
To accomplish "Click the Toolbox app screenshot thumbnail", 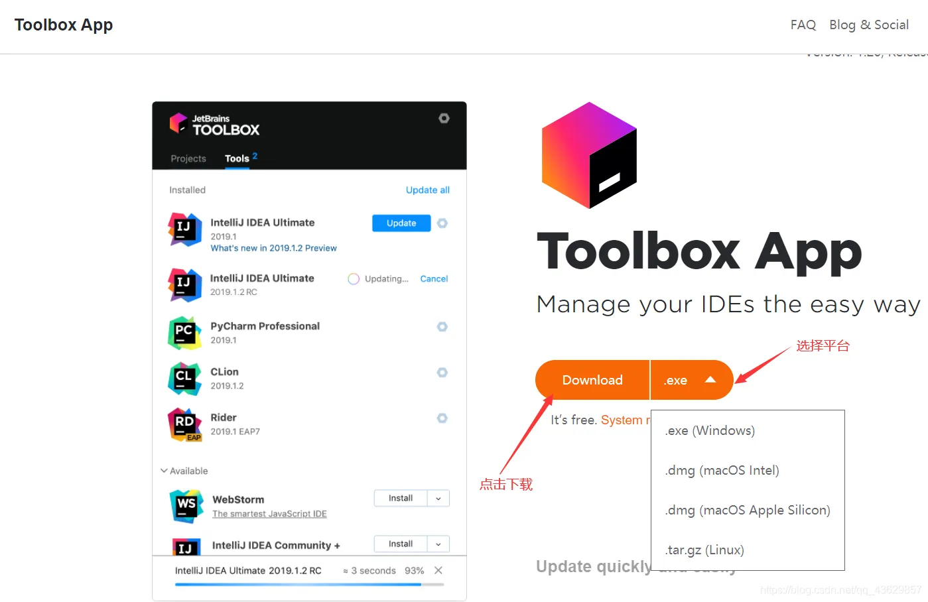I will point(310,351).
